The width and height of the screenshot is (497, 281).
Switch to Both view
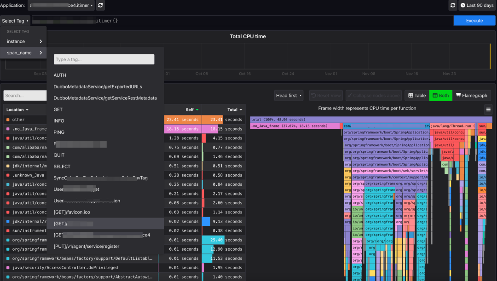[440, 95]
